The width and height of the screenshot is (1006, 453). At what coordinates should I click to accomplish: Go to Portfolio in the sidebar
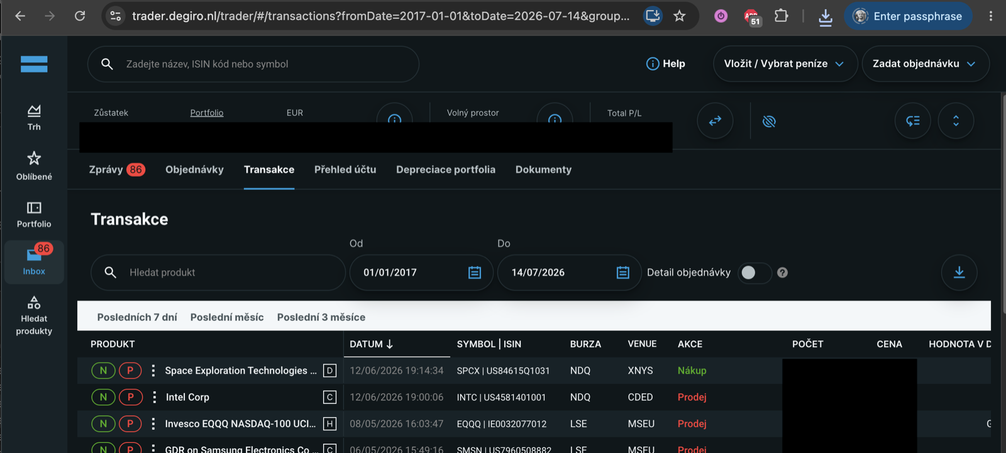(34, 215)
